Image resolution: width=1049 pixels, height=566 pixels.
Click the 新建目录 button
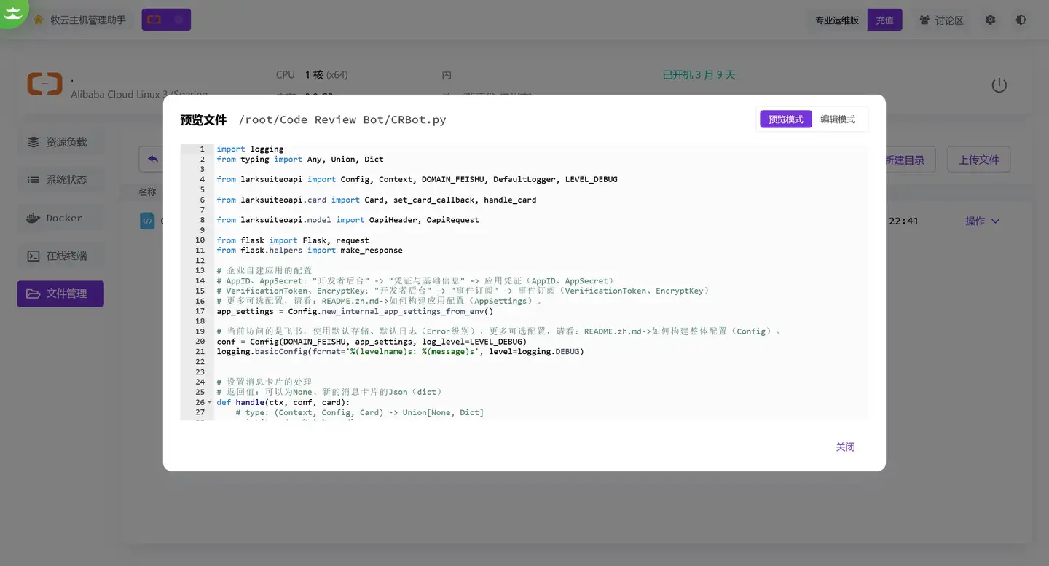tap(905, 160)
